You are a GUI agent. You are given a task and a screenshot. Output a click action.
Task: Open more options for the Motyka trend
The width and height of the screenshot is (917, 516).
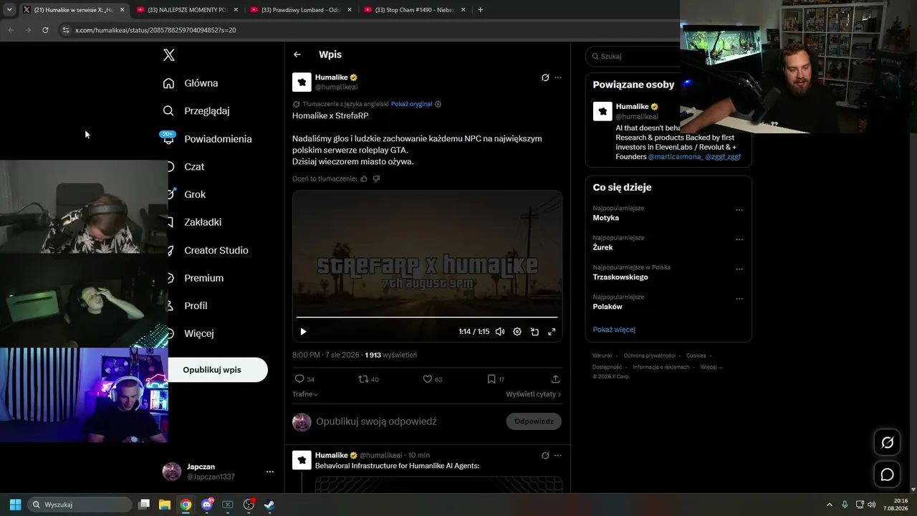pos(739,210)
